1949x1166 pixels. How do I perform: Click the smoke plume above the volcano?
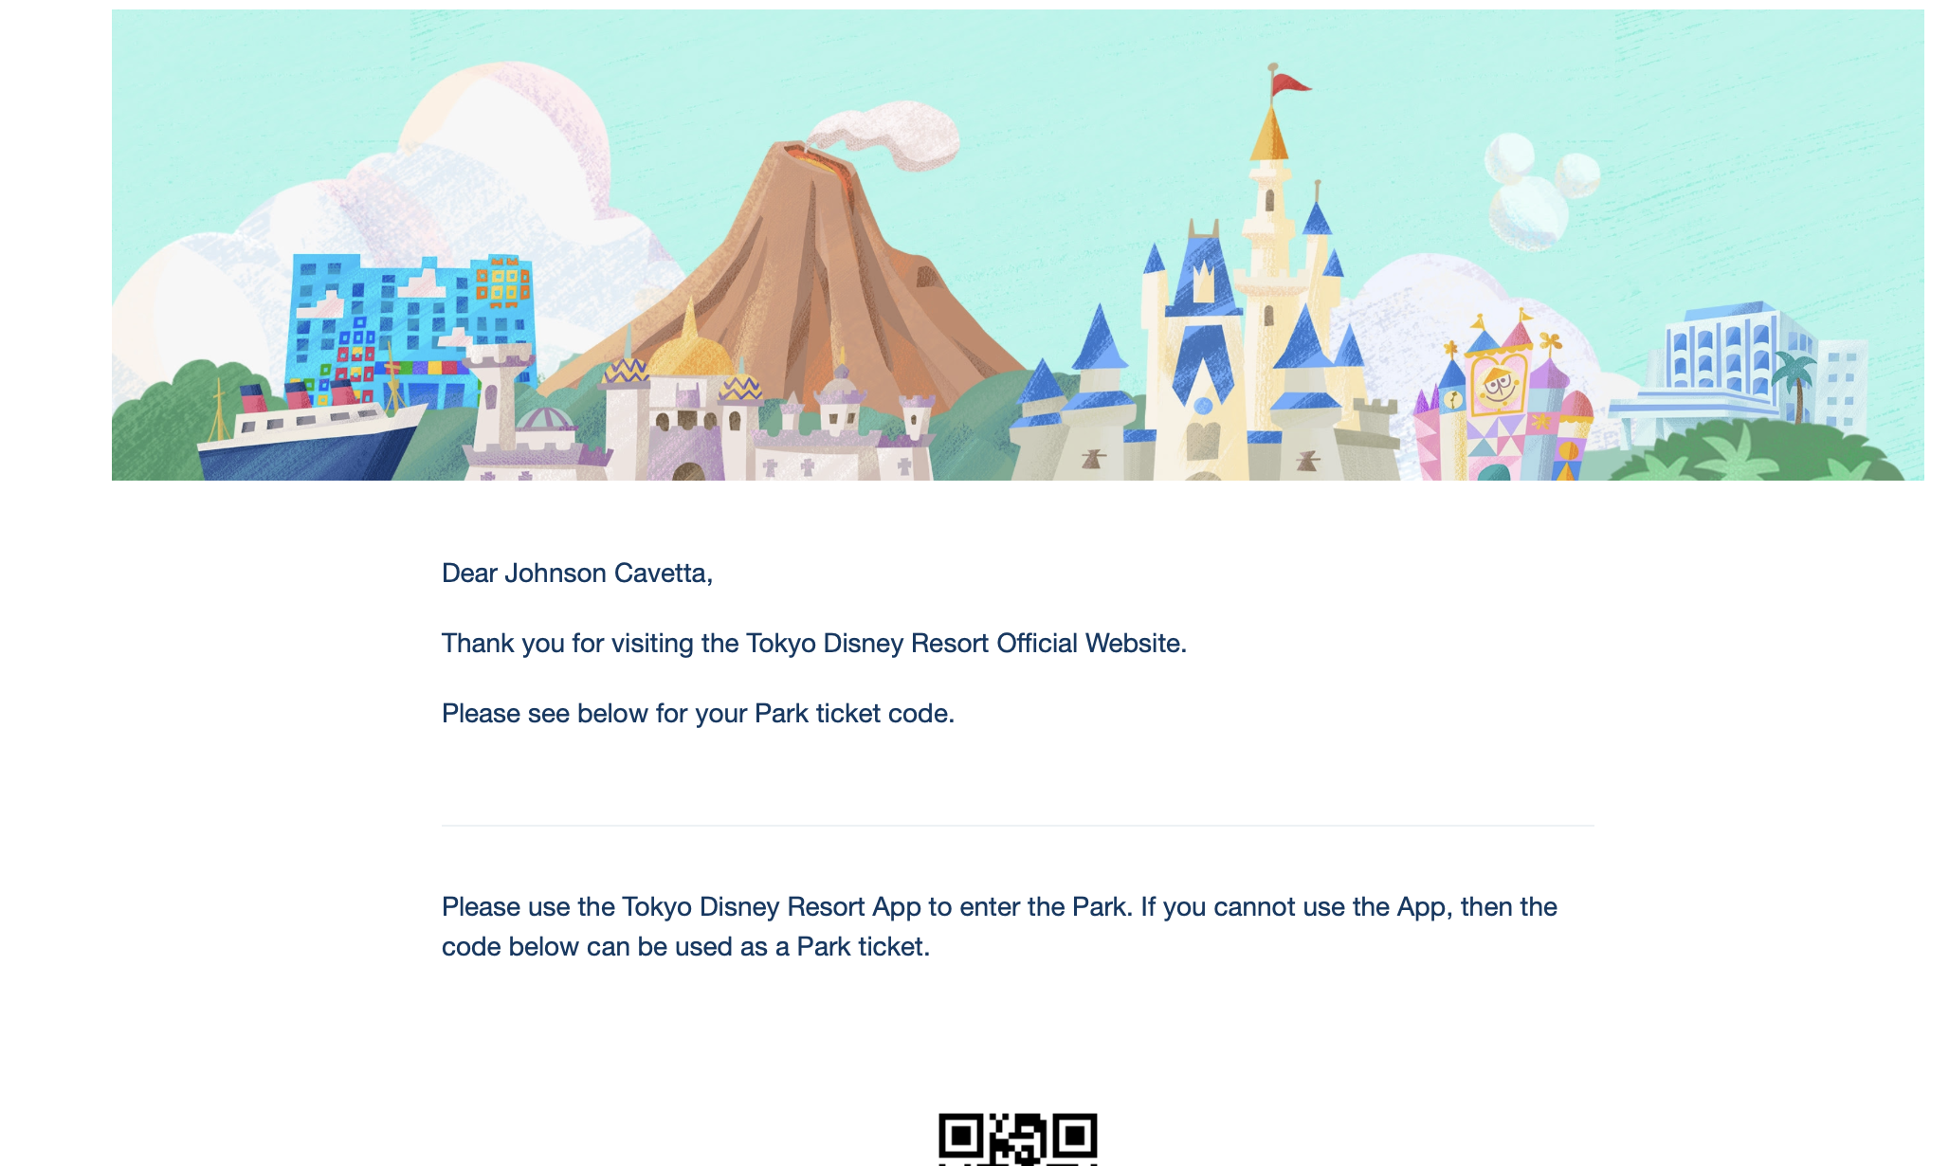(x=883, y=136)
